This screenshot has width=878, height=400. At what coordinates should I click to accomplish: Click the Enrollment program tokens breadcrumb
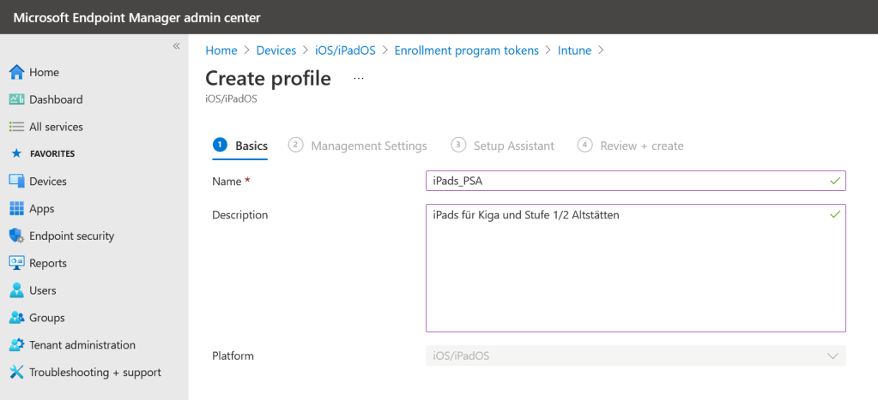click(466, 51)
